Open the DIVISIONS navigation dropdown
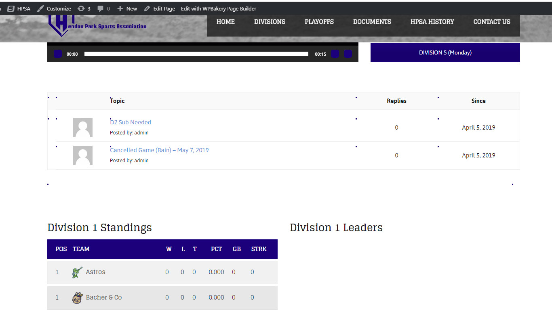Viewport: 552px width, 310px height. coord(270,21)
